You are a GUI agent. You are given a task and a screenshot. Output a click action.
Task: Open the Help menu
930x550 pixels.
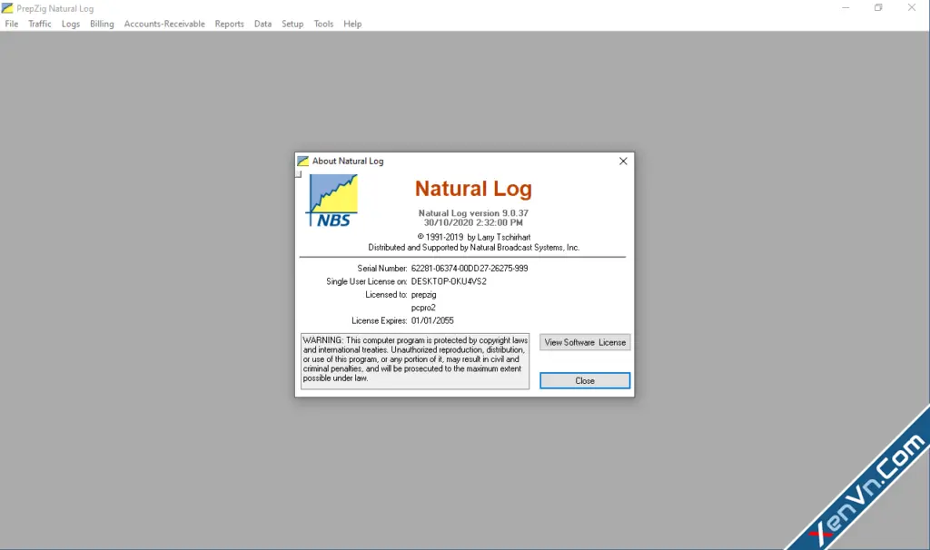point(352,24)
